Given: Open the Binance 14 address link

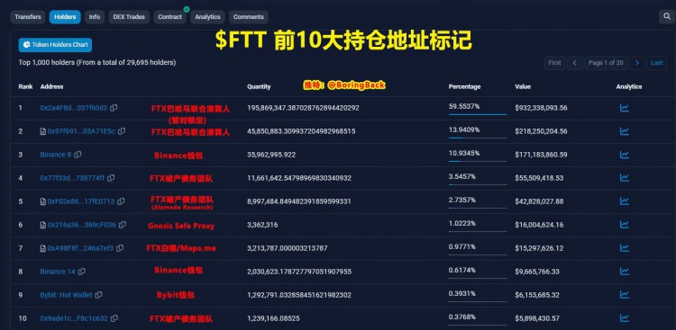Looking at the screenshot, I should point(58,272).
